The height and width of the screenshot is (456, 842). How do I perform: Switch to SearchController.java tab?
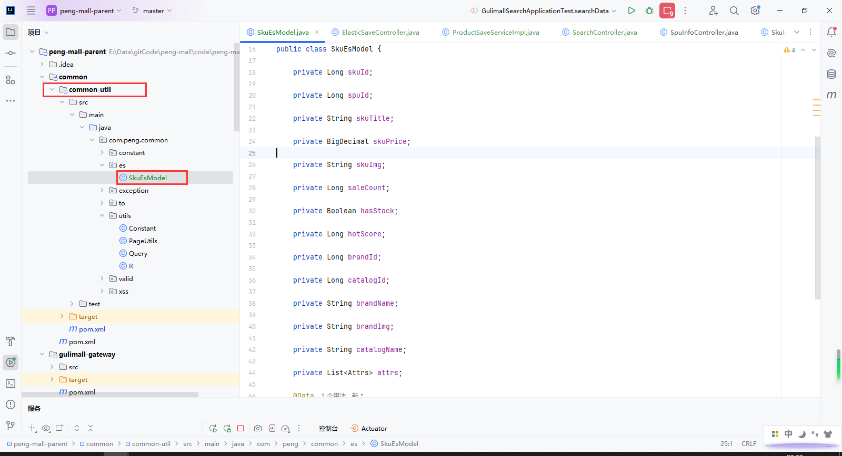599,32
